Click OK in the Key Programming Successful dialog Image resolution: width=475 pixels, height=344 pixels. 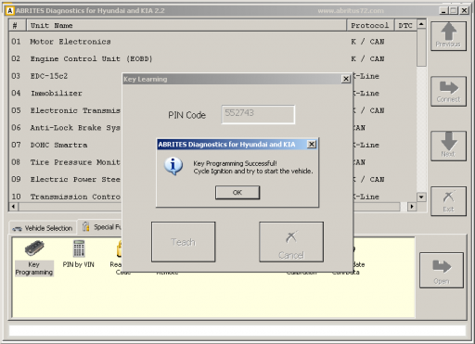tap(237, 193)
